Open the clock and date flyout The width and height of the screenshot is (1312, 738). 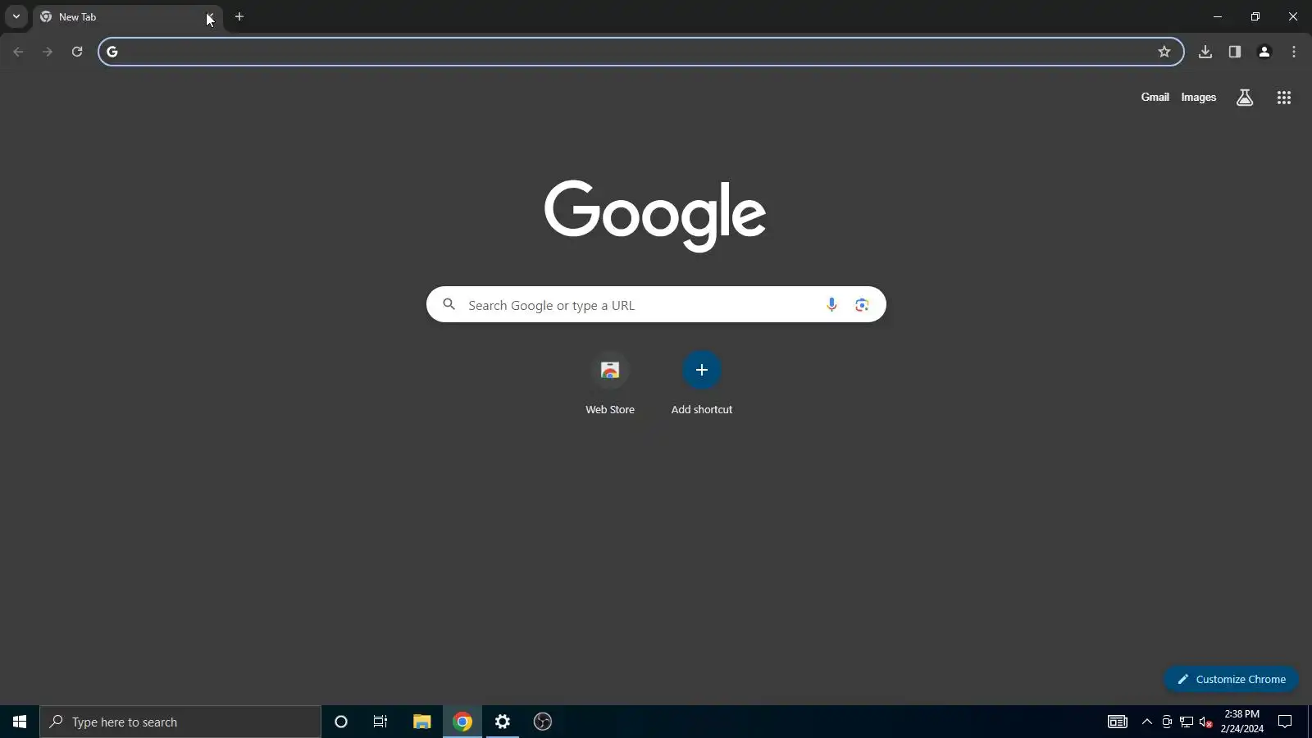pos(1241,722)
